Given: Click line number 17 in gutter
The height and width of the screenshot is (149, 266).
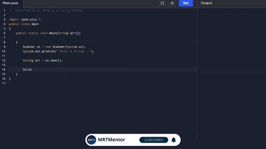Looking at the screenshot, I should pos(4,83).
